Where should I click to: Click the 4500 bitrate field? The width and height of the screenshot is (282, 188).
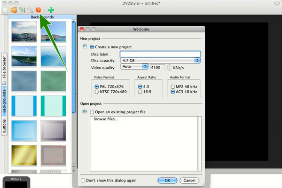click(157, 68)
